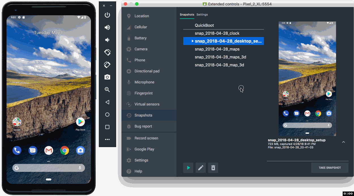Tap the emulator home circle icon
Screen dimensions: 354x196
tap(107, 115)
